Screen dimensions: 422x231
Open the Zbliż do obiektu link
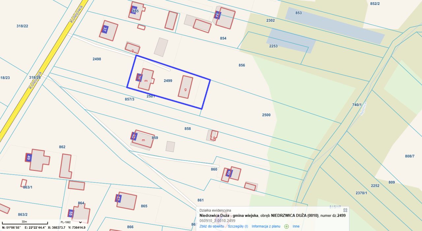point(212,226)
